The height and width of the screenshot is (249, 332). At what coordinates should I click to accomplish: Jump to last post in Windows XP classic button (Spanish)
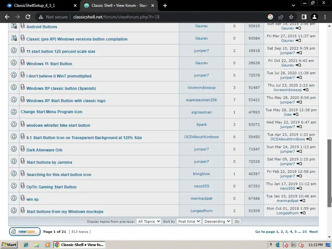[306, 90]
